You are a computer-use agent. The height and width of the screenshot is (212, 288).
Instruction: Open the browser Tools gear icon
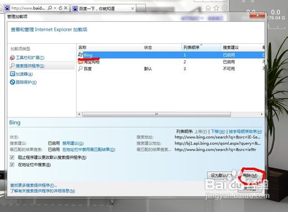click(224, 8)
